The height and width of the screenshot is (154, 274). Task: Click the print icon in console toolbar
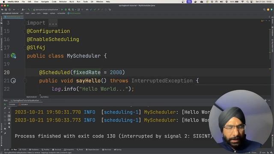(9, 124)
